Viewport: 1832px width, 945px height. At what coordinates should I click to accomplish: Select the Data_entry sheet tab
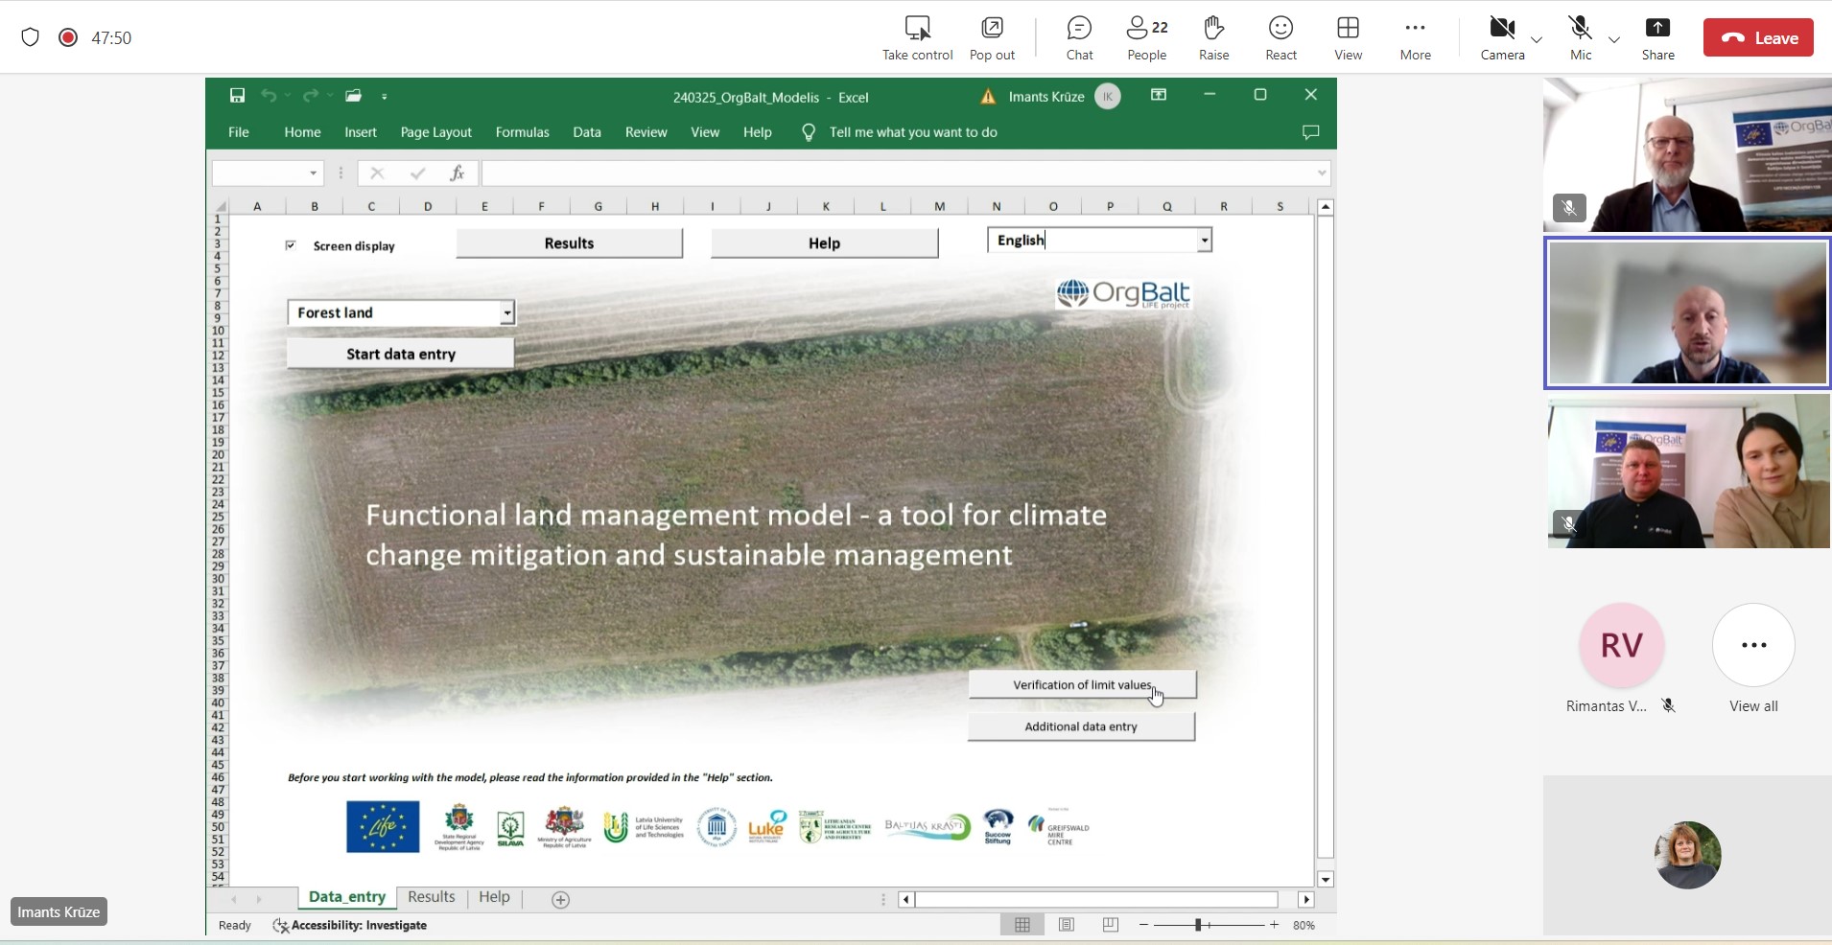coord(346,897)
